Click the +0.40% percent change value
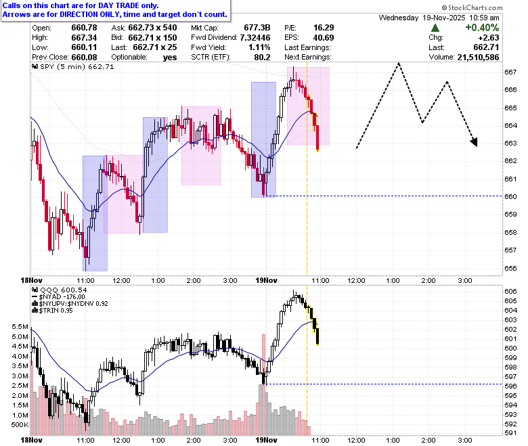The height and width of the screenshot is (446, 528). [482, 28]
